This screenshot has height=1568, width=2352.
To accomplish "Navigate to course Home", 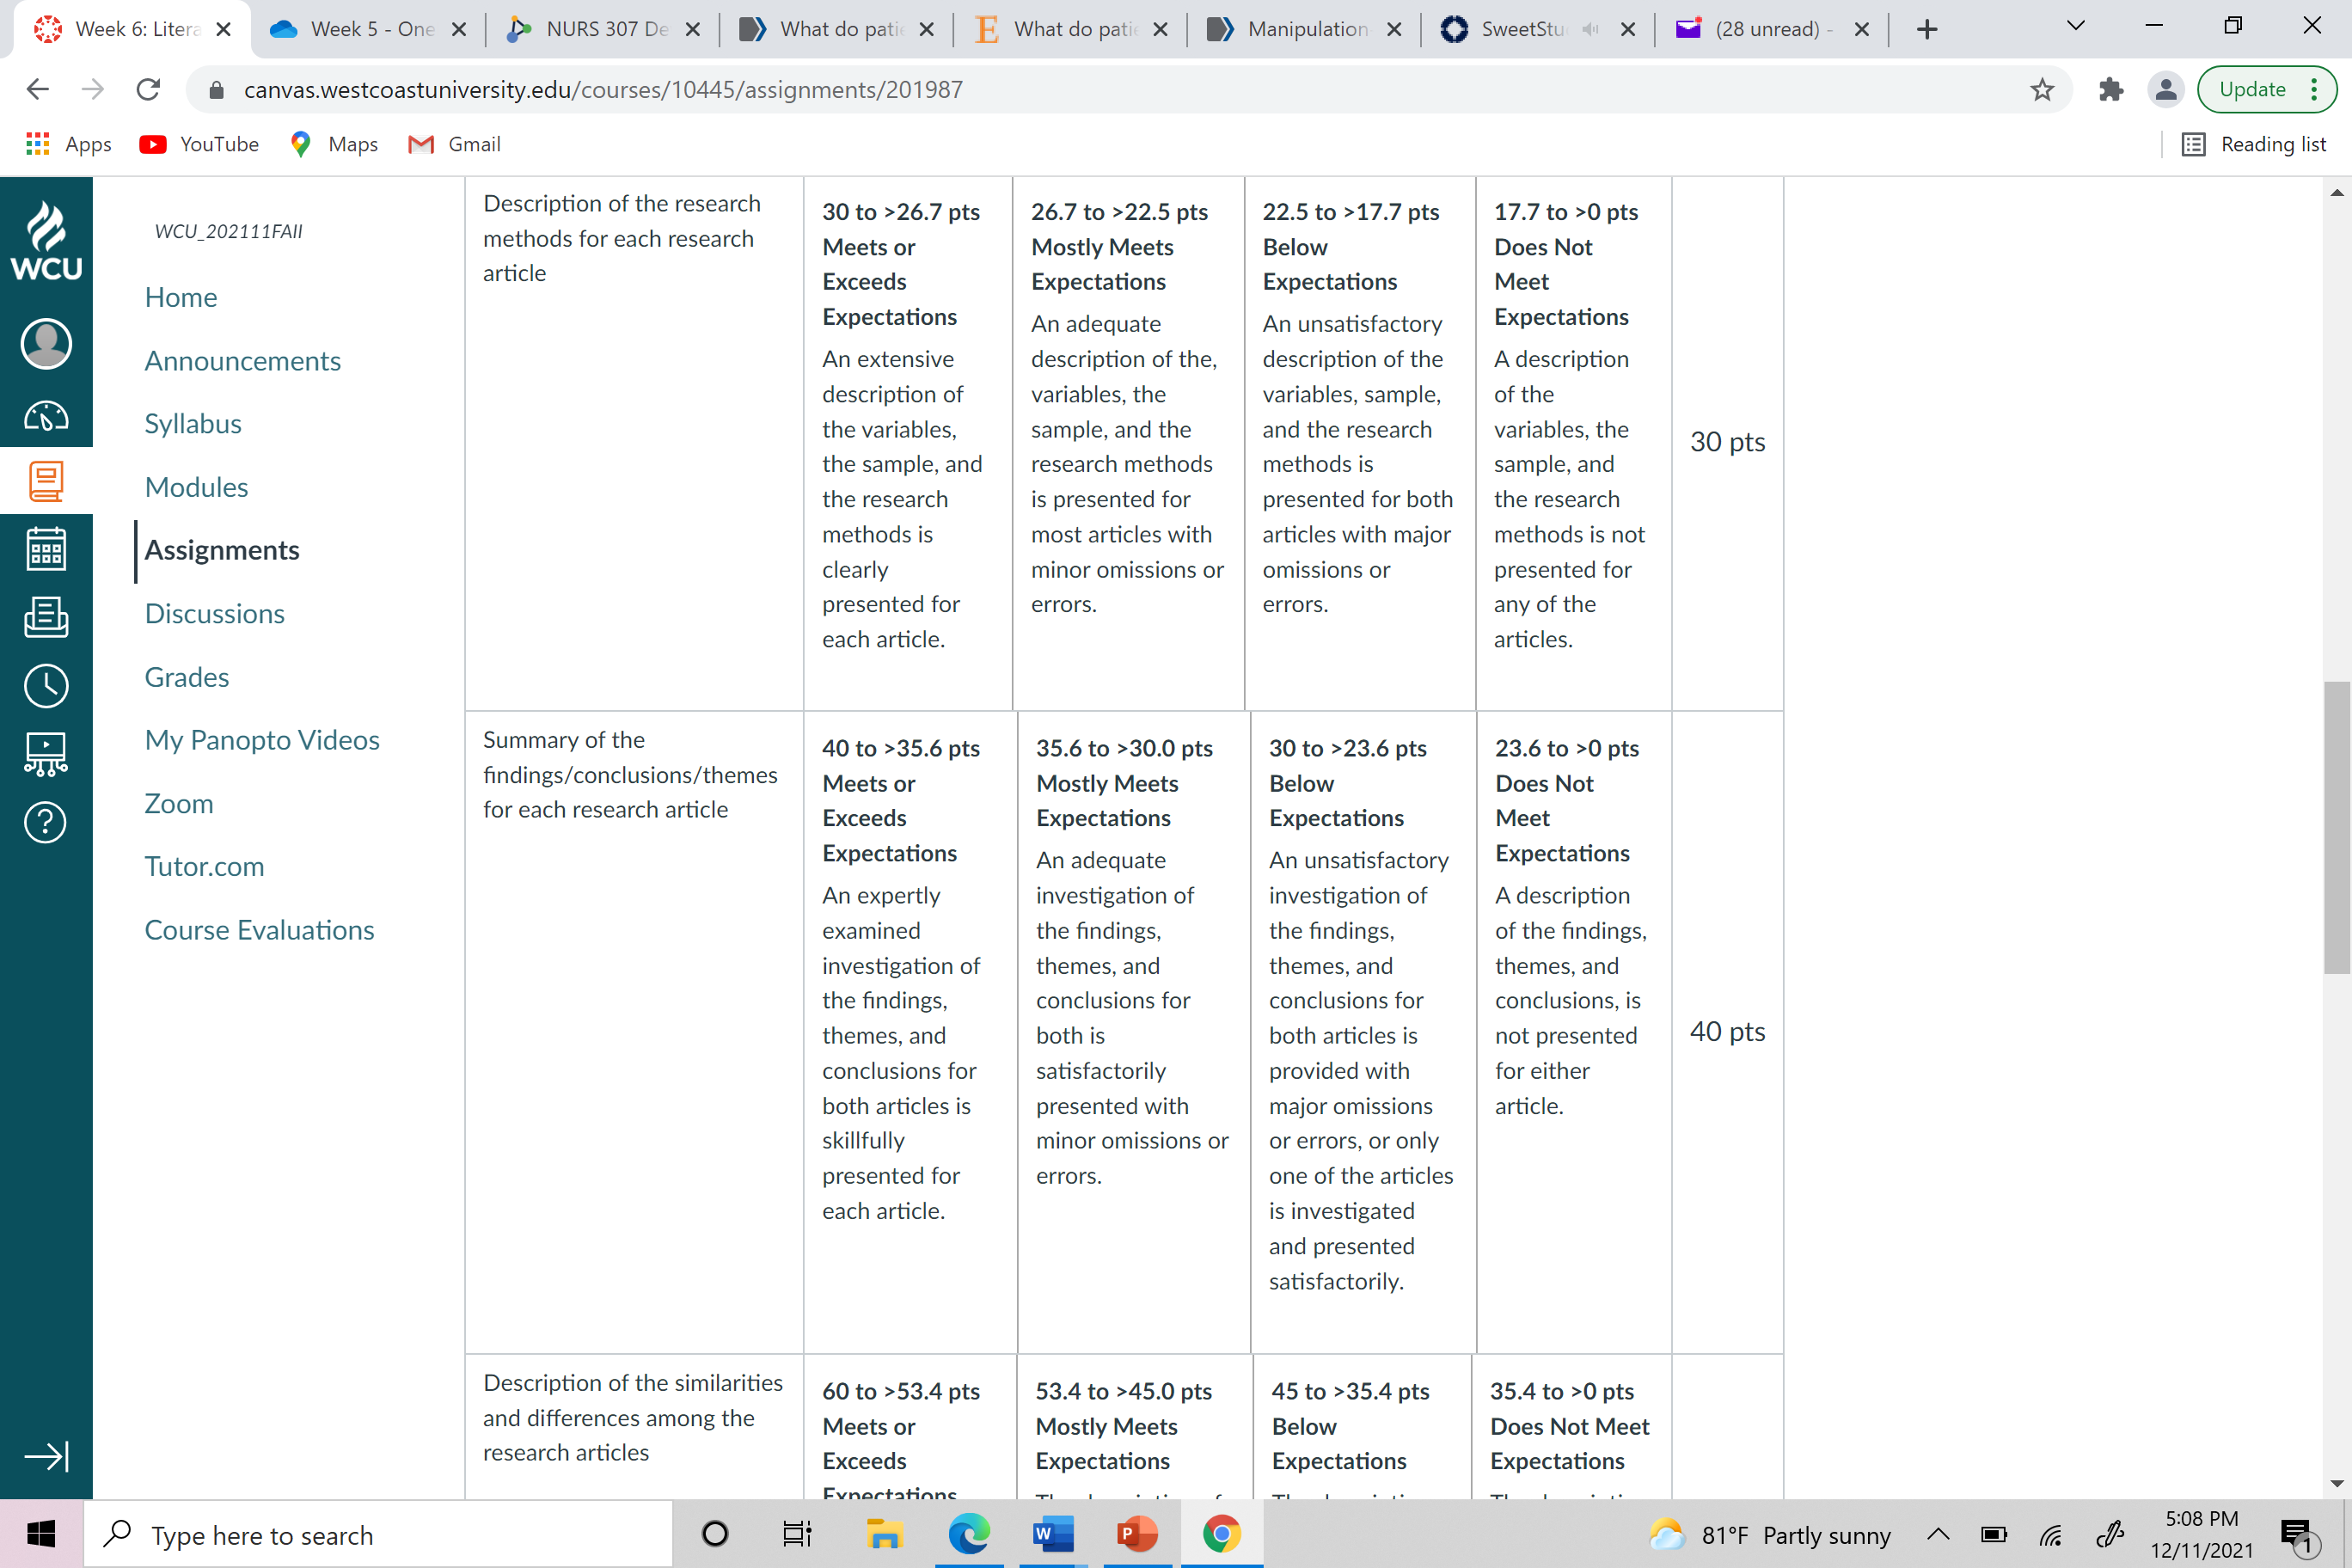I will [x=181, y=297].
